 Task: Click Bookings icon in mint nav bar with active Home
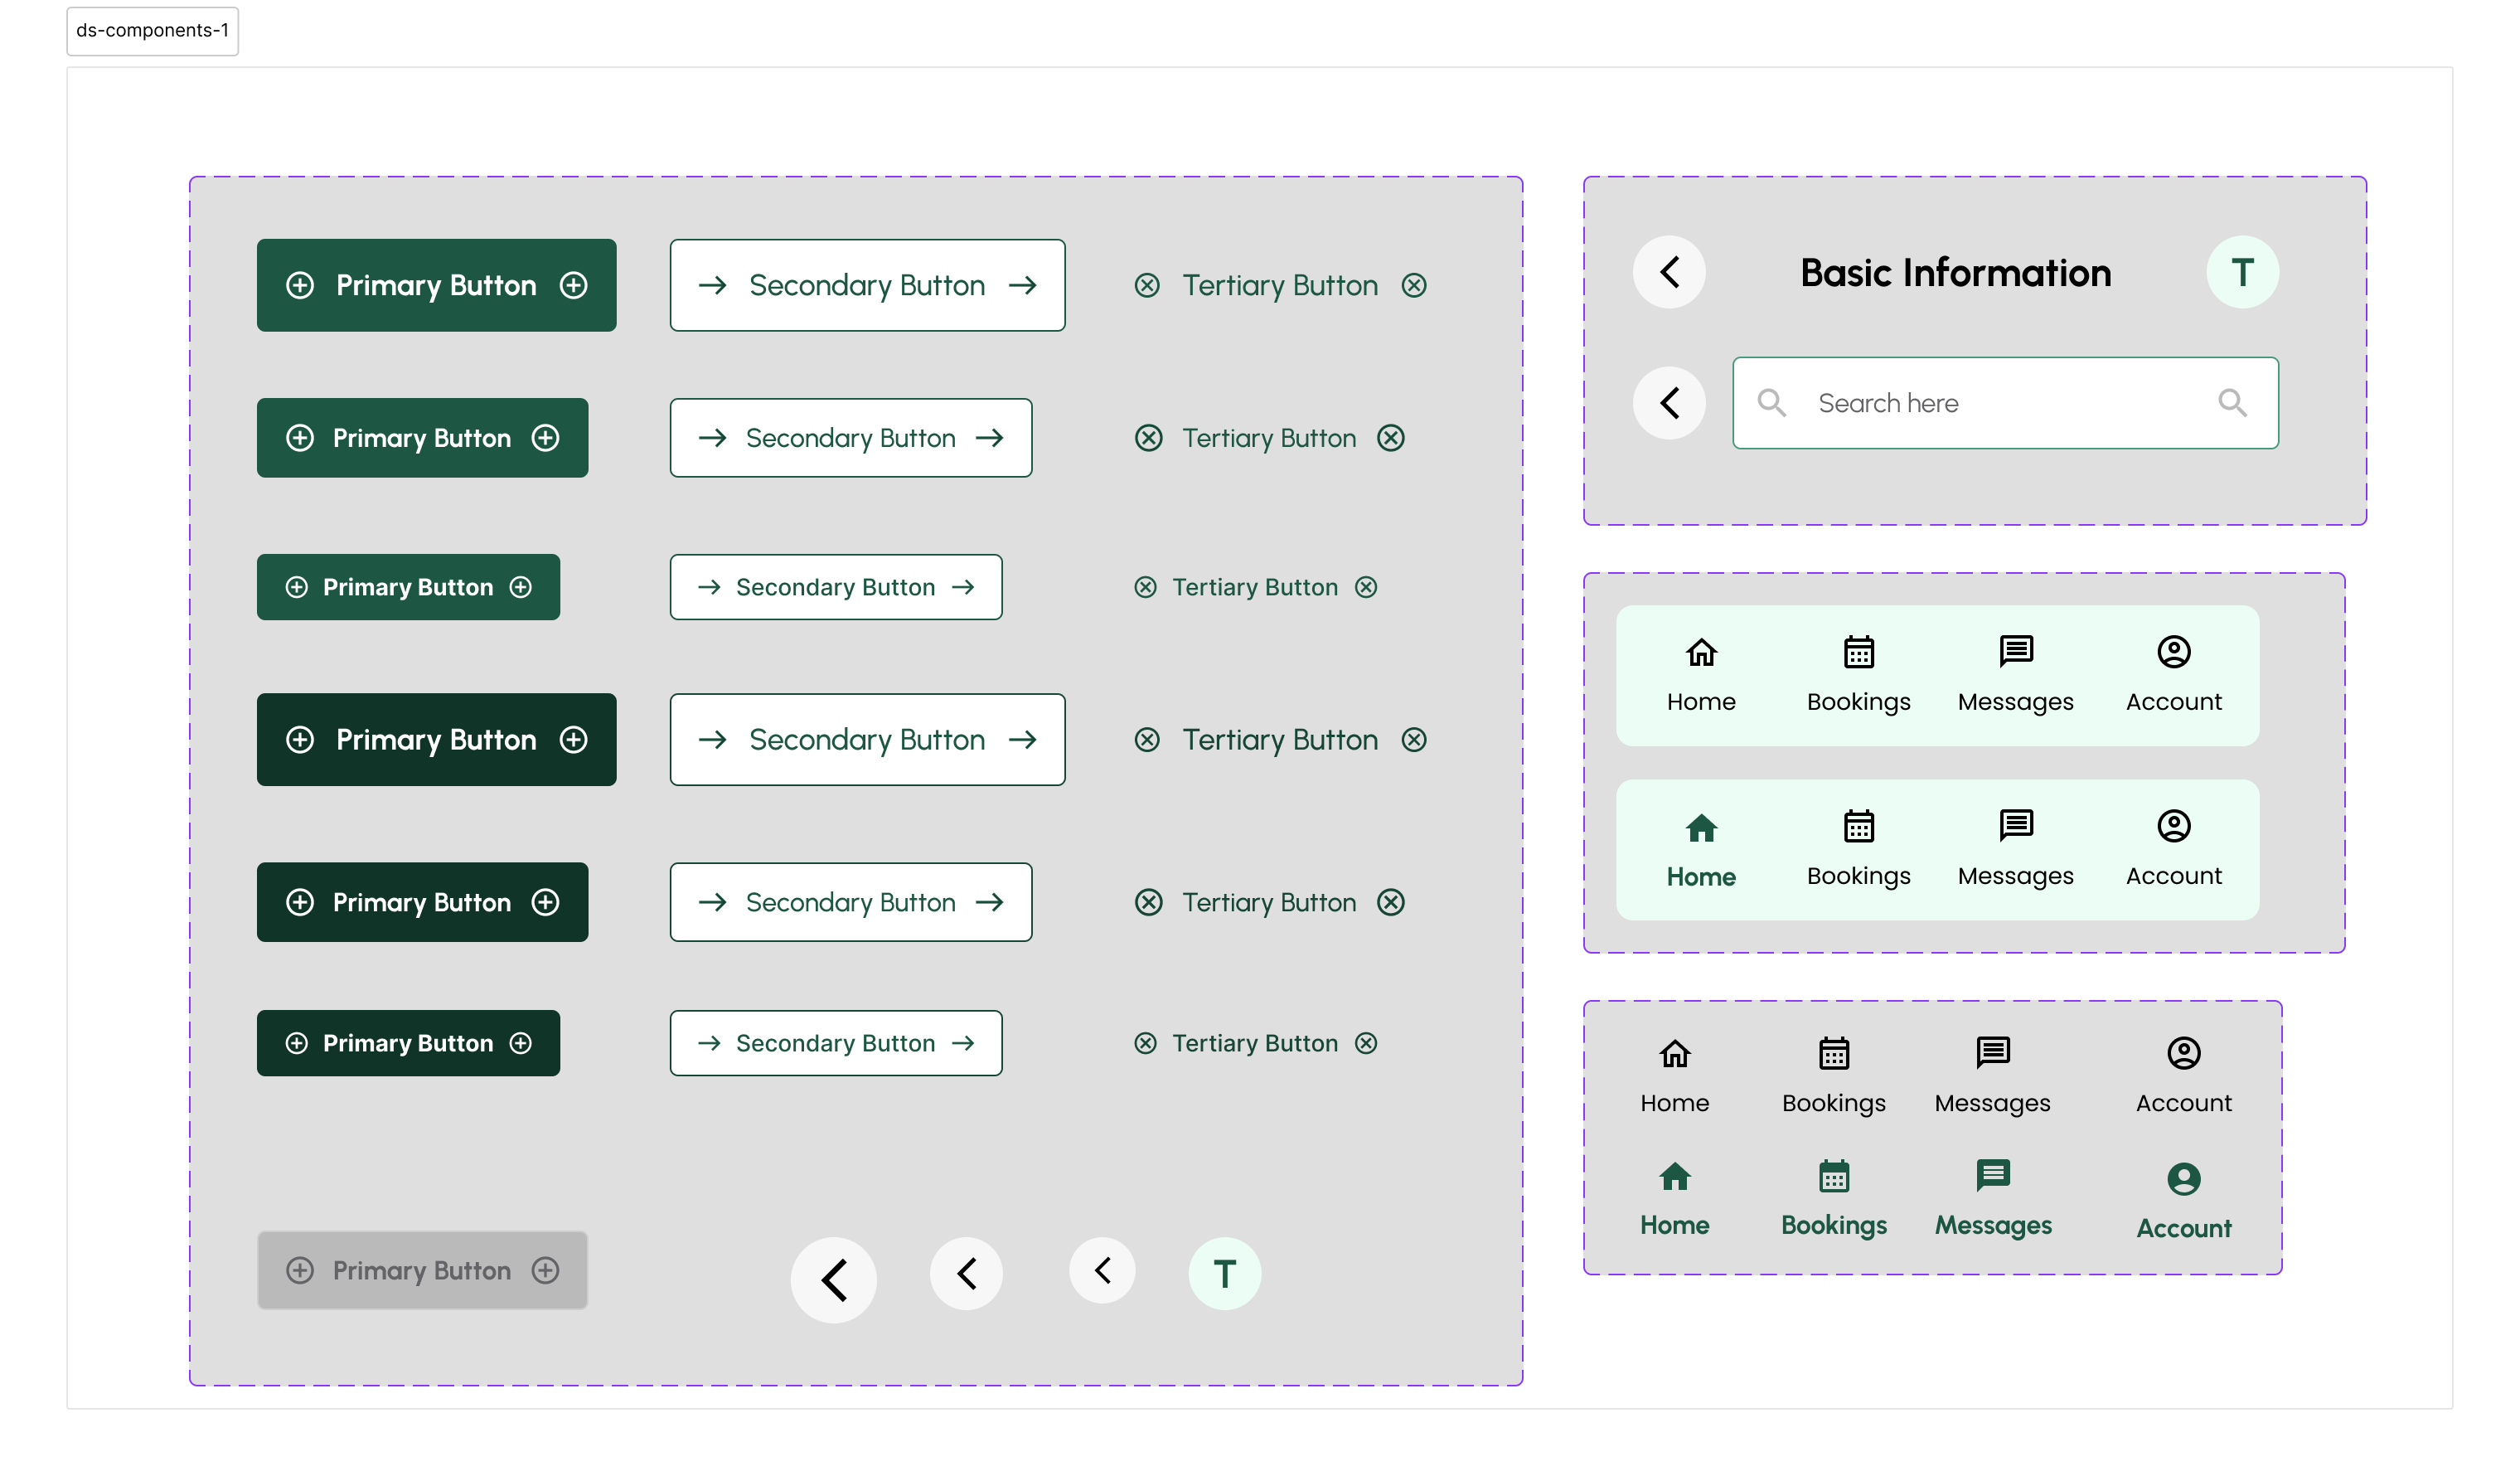(x=1859, y=827)
